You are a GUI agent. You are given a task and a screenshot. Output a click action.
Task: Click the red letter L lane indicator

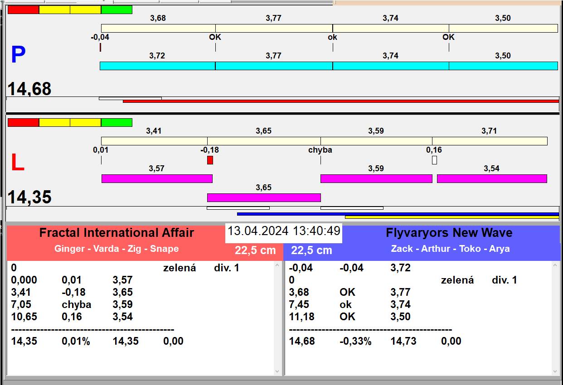coord(17,163)
